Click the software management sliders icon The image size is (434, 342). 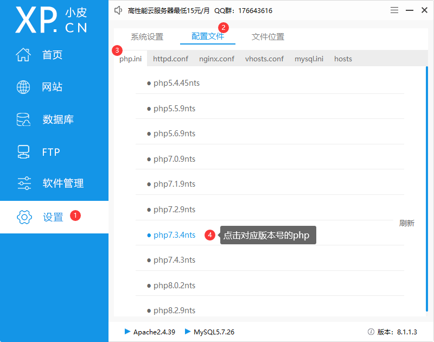click(24, 183)
